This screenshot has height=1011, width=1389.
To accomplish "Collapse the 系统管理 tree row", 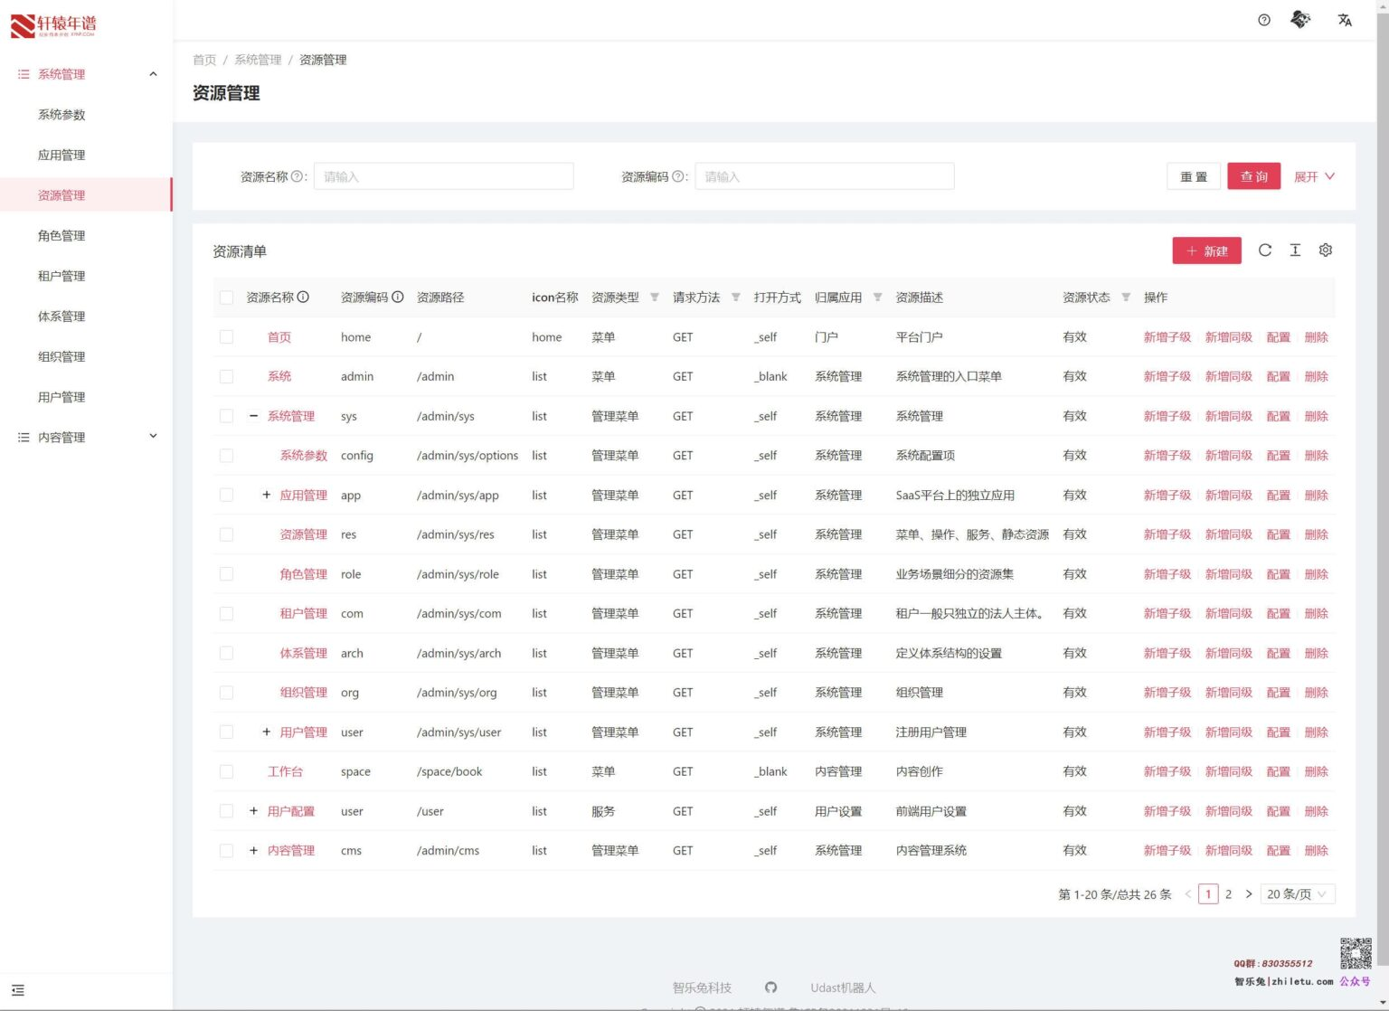I will pos(253,416).
